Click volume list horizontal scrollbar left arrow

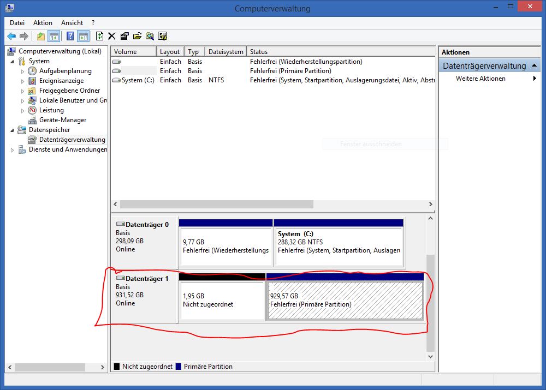pos(116,204)
